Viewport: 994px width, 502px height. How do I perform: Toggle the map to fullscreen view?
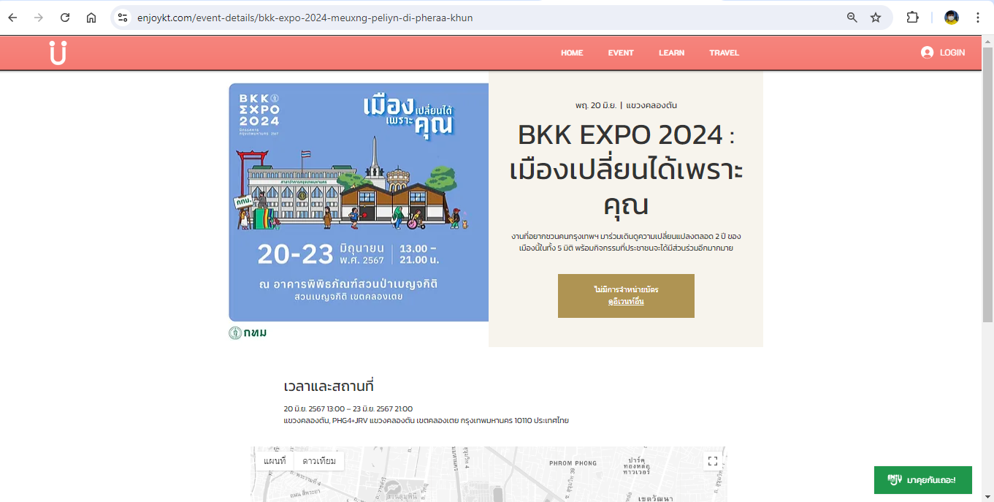713,461
